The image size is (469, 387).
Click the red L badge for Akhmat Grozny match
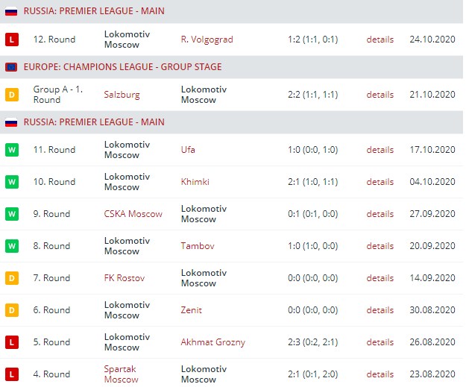[x=11, y=342]
